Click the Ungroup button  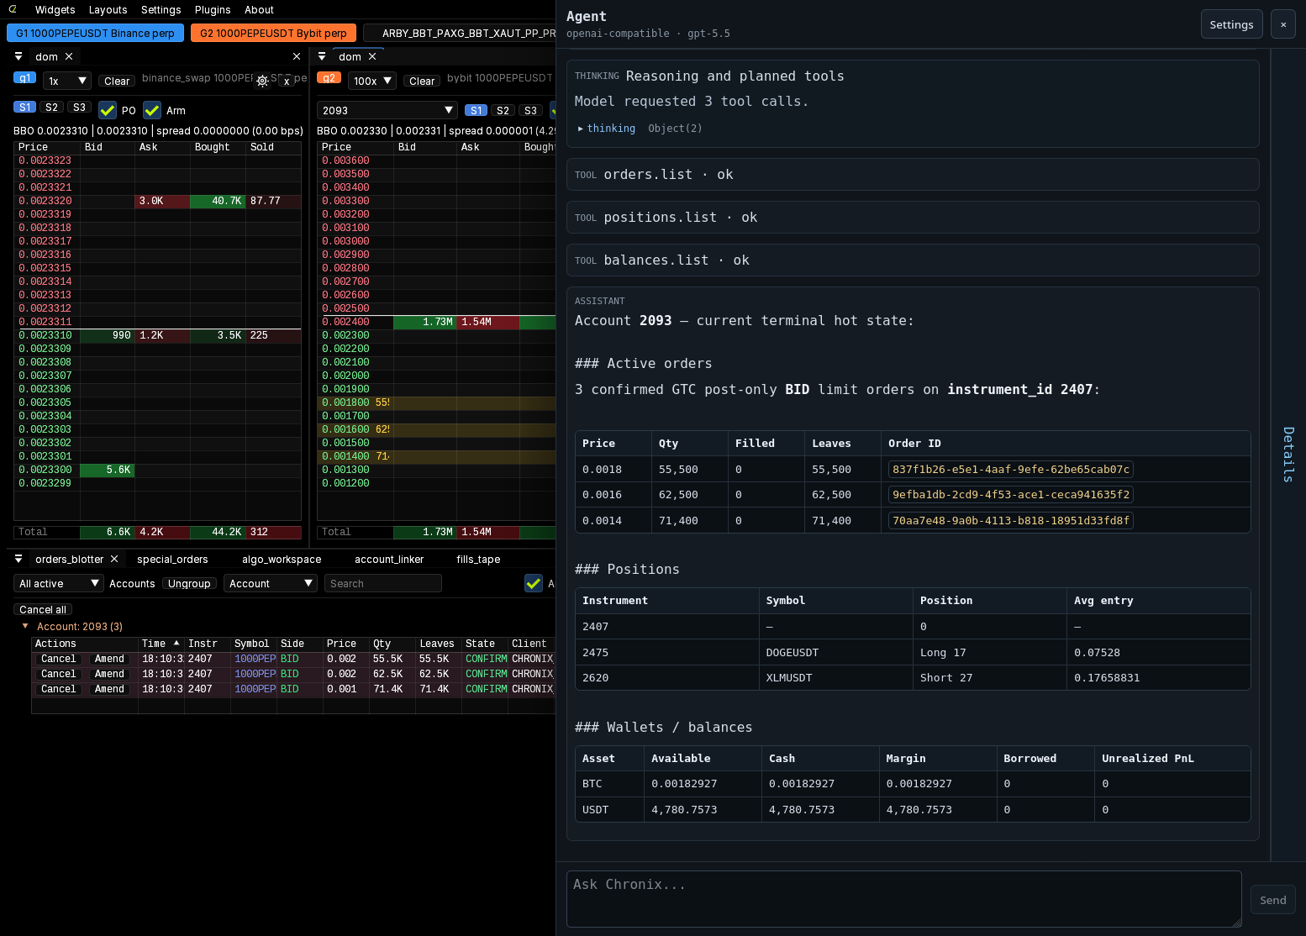189,583
